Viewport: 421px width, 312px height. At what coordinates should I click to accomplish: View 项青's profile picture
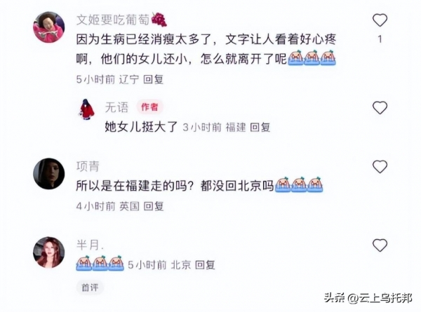click(x=48, y=174)
